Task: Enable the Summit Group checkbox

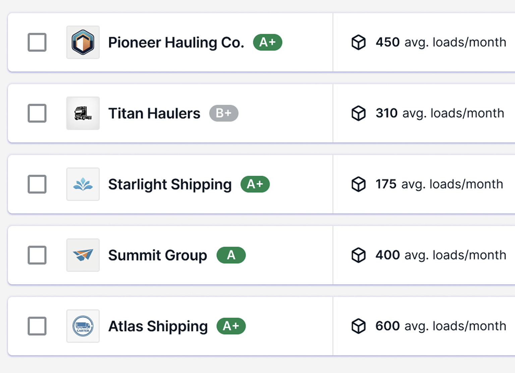Action: coord(37,255)
